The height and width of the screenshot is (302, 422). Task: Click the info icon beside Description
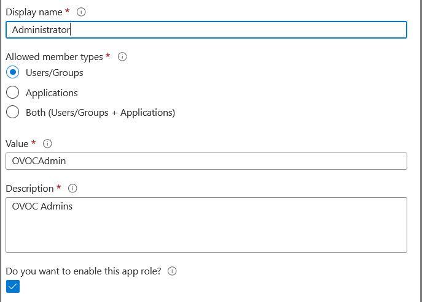click(73, 188)
